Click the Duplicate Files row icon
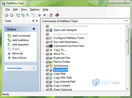This screenshot has height=98, width=132. coord(51,58)
